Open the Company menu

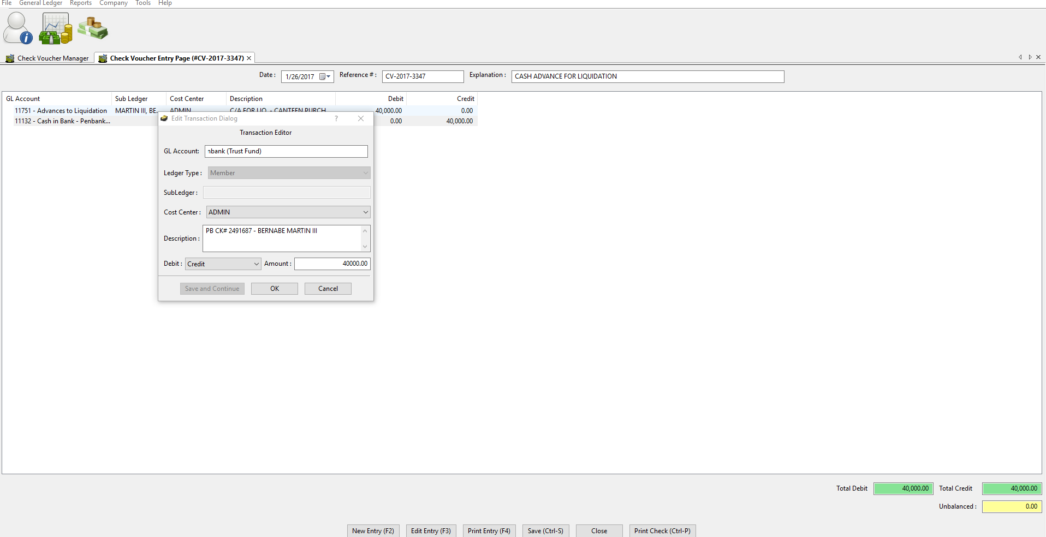114,3
